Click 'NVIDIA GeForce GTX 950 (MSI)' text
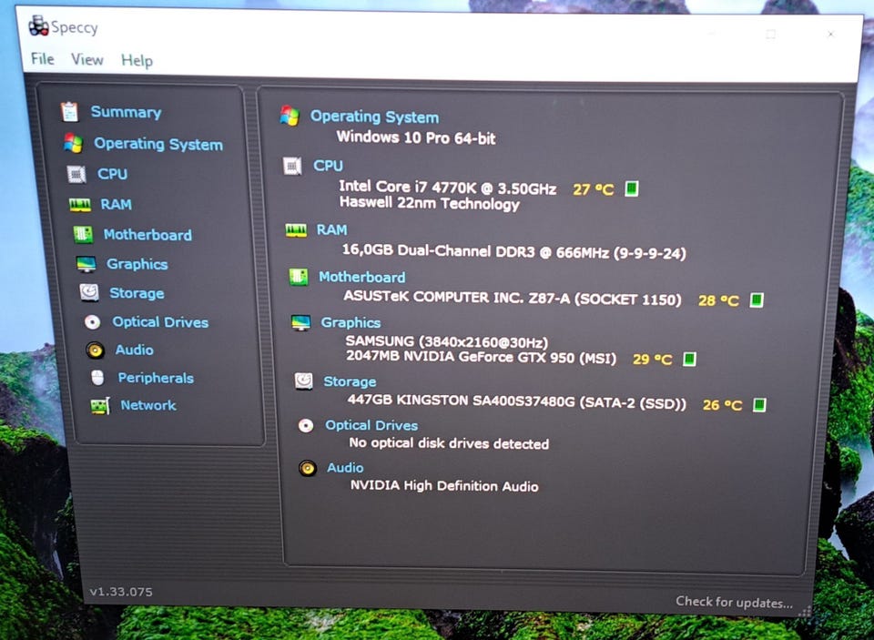Screen dimensions: 874x640 [510, 357]
